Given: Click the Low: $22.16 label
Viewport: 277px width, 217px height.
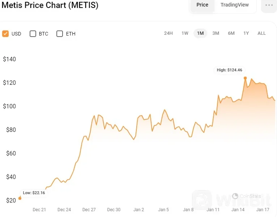Looking at the screenshot, I should click(x=34, y=193).
